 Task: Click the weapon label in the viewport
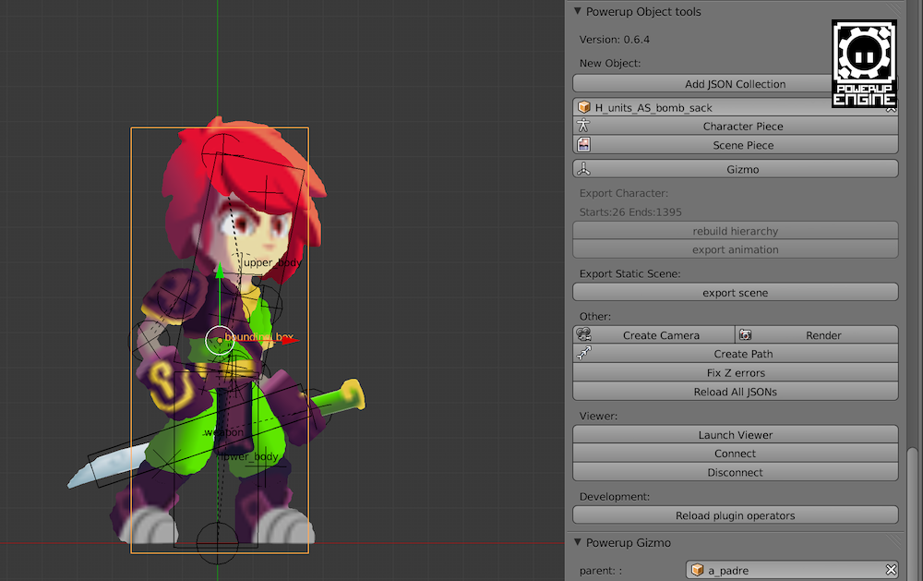(x=223, y=432)
